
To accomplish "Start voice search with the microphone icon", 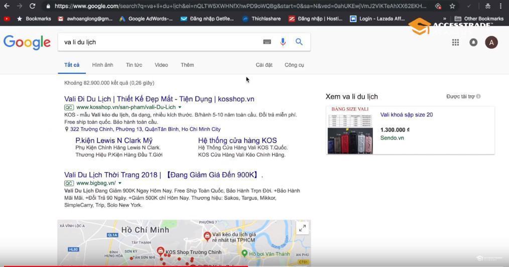I will (283, 42).
